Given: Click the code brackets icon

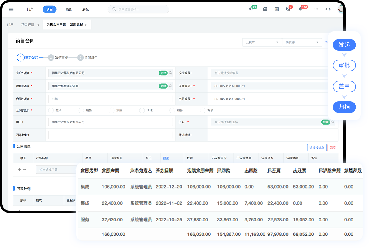Looking at the screenshot, I should pyautogui.click(x=328, y=9).
